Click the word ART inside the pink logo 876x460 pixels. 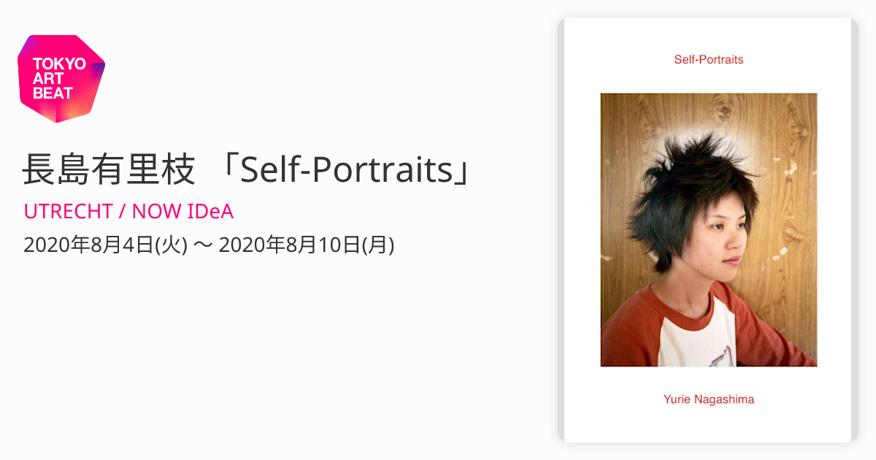[x=48, y=79]
